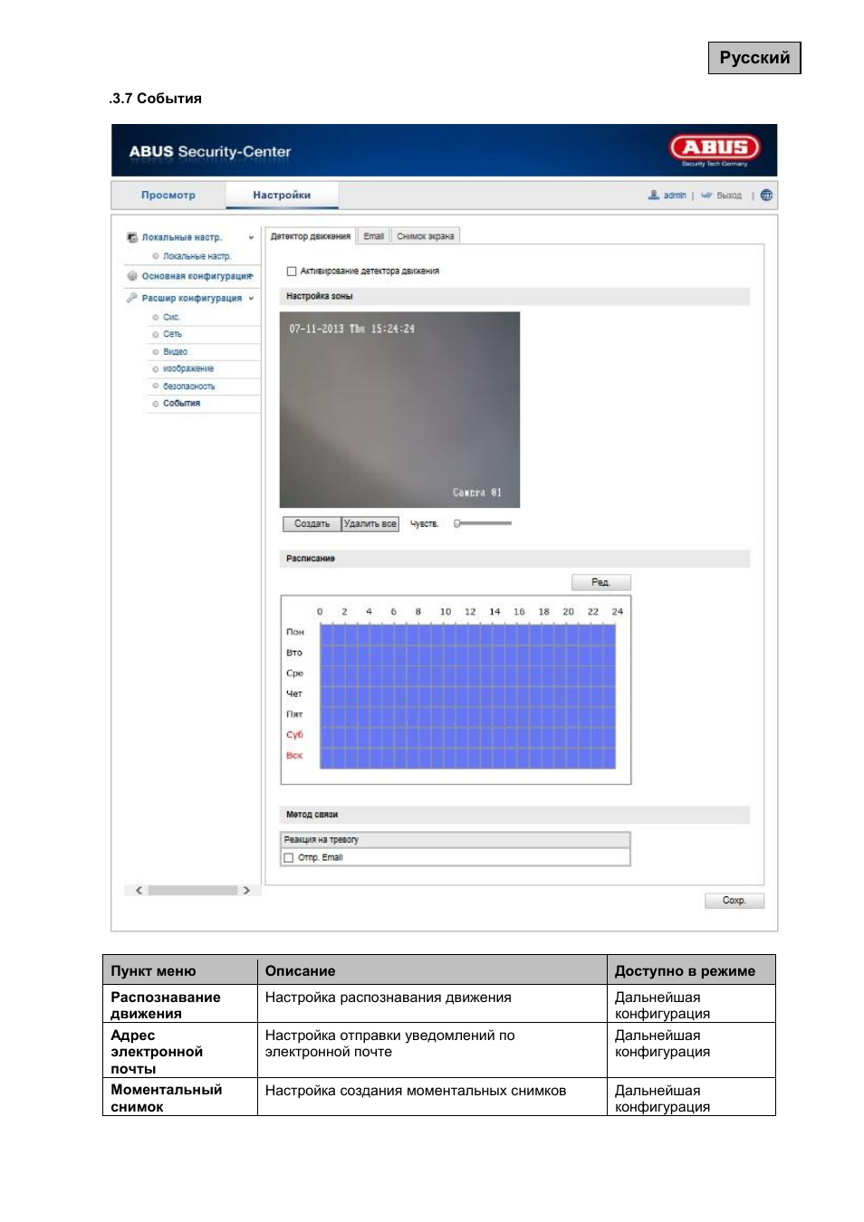
Task: Click the Сохр. save button
Action: 734,901
